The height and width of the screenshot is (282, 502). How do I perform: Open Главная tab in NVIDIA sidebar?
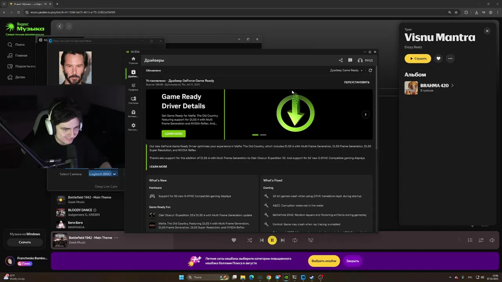[x=133, y=60]
